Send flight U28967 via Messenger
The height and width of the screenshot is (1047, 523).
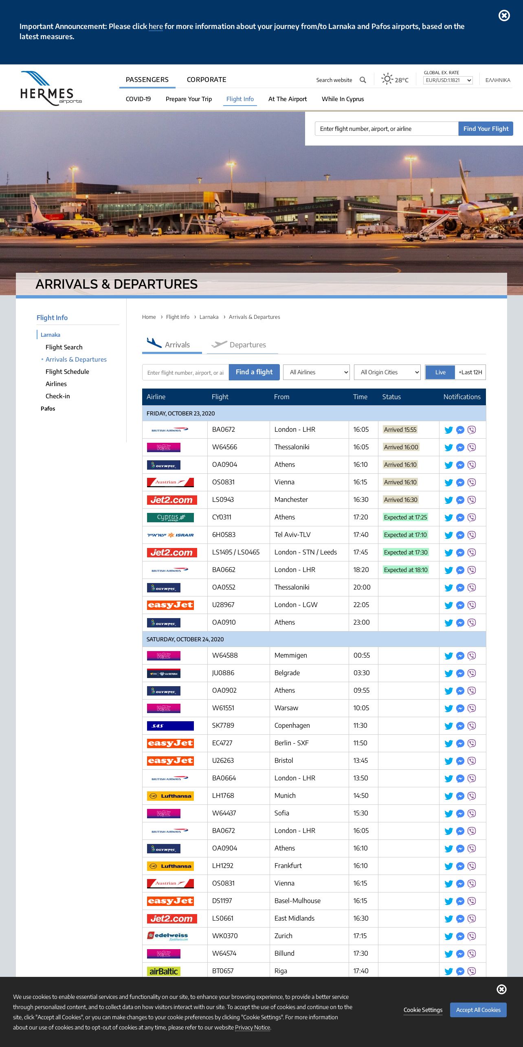(x=460, y=605)
